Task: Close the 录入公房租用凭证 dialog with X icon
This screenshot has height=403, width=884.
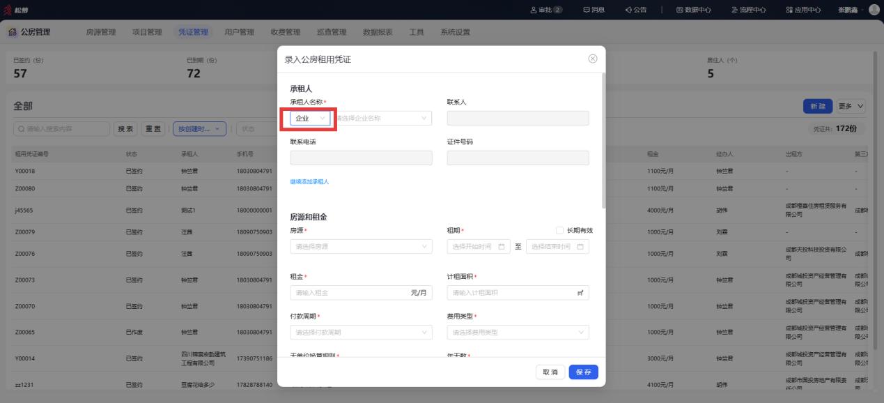Action: 593,59
